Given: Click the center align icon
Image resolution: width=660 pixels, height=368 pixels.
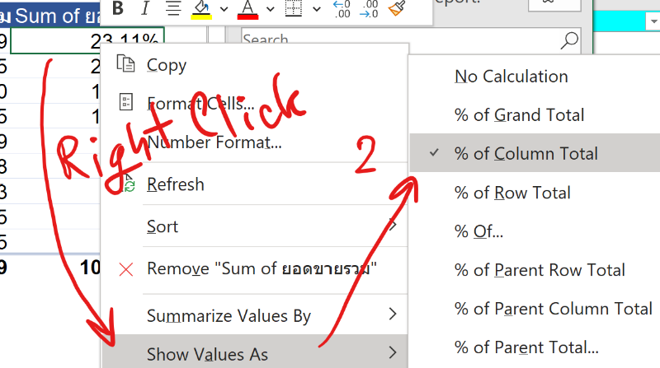Looking at the screenshot, I should [172, 8].
